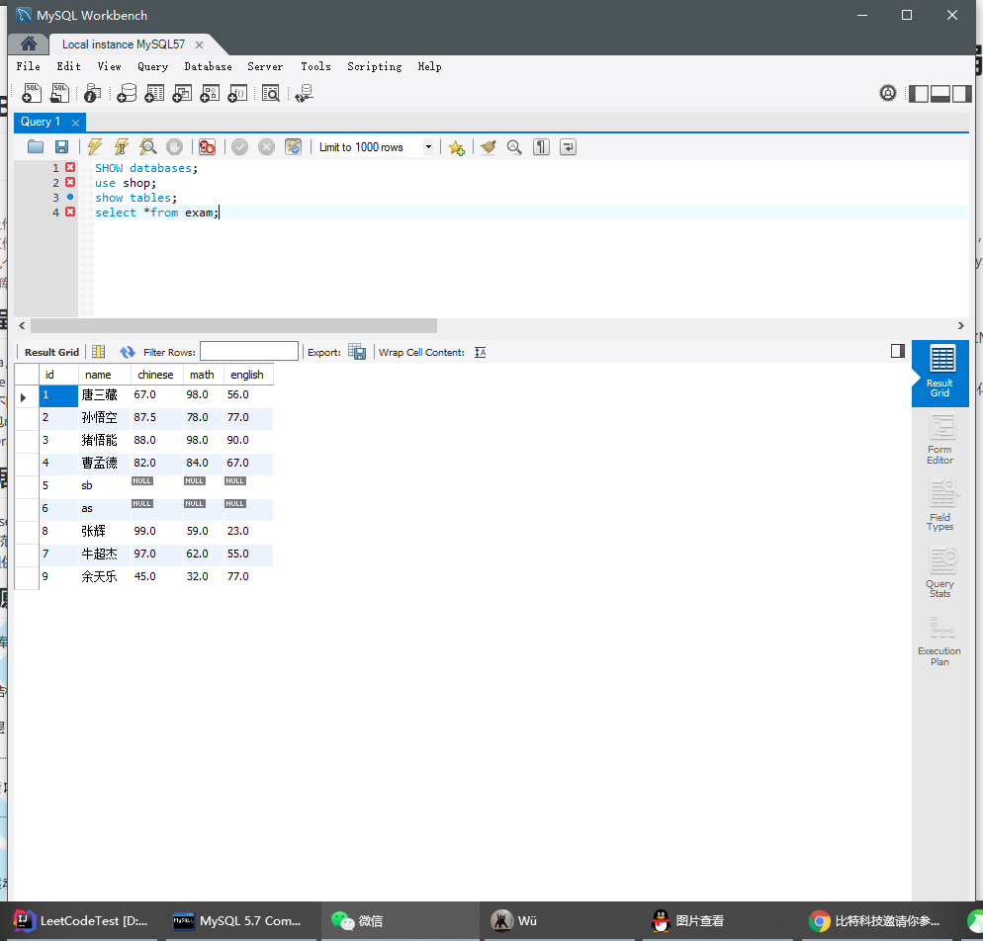Image resolution: width=983 pixels, height=941 pixels.
Task: Beautify the SQL script broom icon
Action: tap(489, 146)
